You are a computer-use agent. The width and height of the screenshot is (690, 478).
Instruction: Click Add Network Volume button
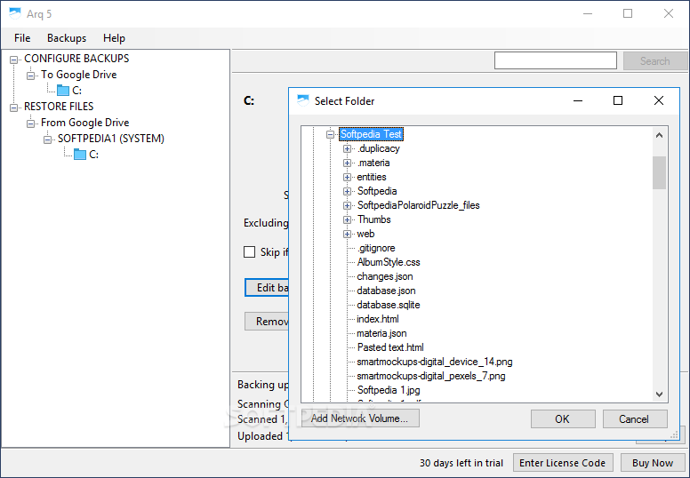click(359, 418)
